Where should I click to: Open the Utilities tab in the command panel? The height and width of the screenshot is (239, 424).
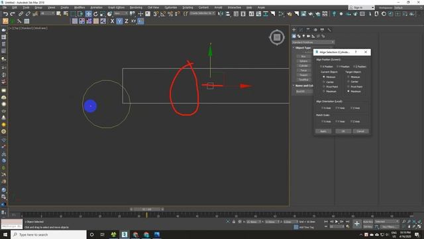(x=329, y=29)
